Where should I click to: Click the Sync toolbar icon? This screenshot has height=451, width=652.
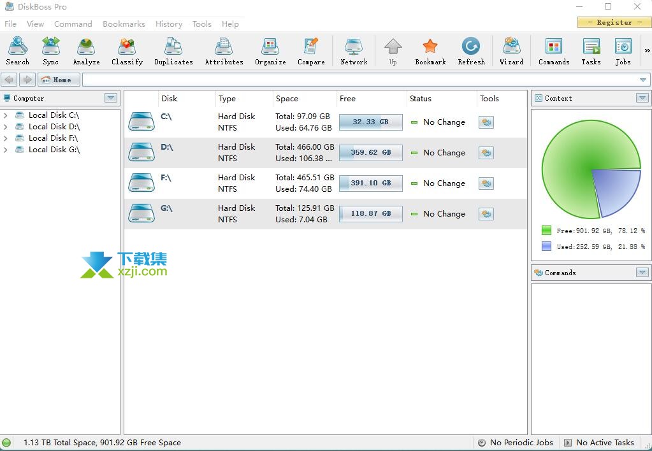(x=50, y=51)
